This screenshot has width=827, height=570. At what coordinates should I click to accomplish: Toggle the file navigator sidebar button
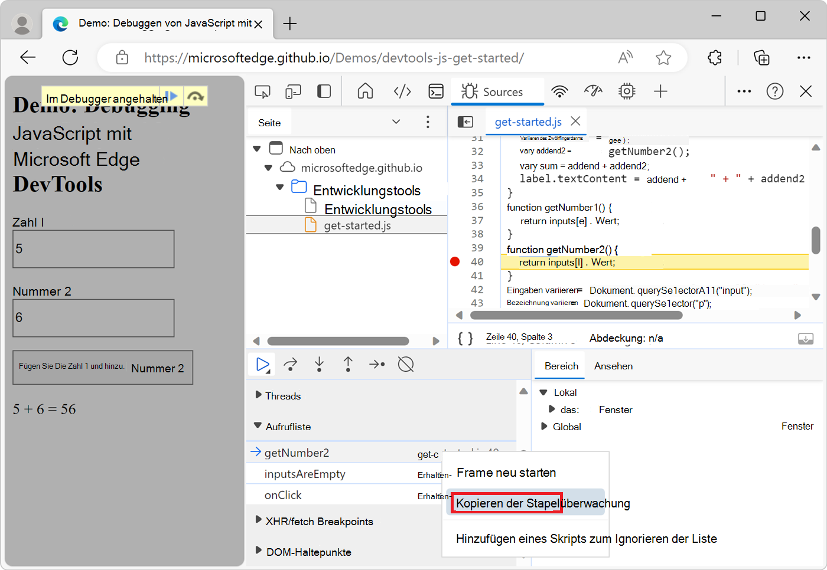tap(465, 122)
